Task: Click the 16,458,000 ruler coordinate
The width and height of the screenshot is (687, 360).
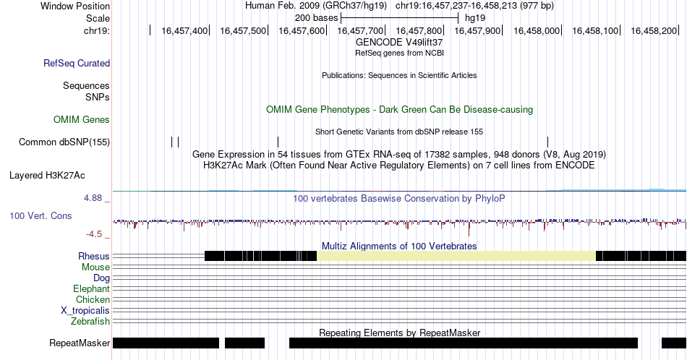Action: [537, 30]
